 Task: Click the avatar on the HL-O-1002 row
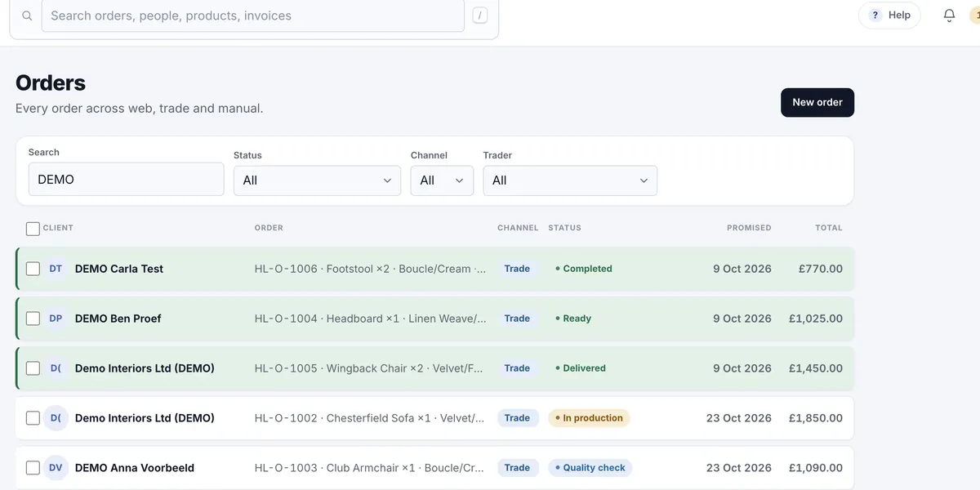tap(56, 418)
